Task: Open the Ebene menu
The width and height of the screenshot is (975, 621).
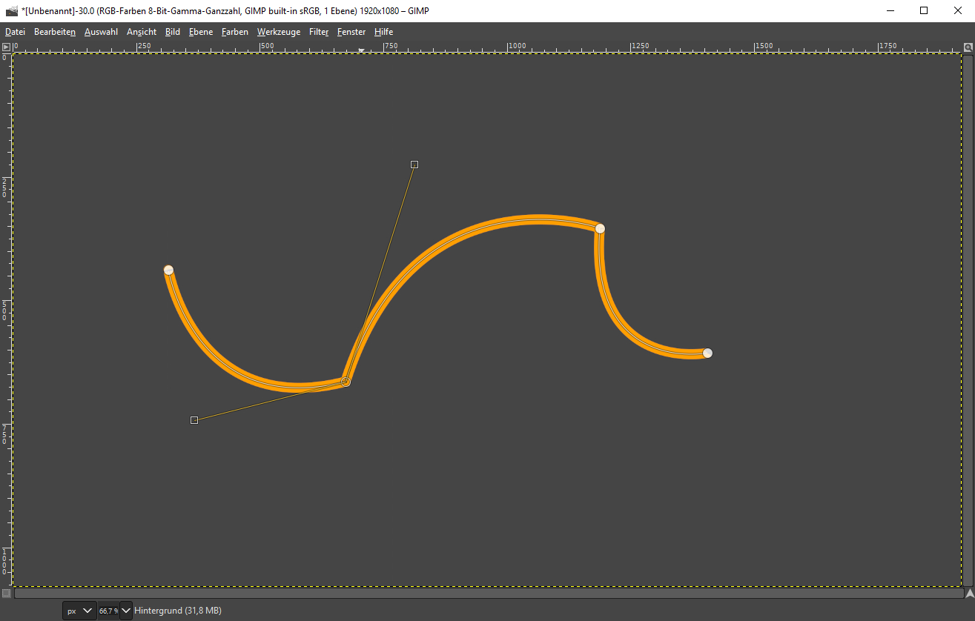Action: coord(200,32)
